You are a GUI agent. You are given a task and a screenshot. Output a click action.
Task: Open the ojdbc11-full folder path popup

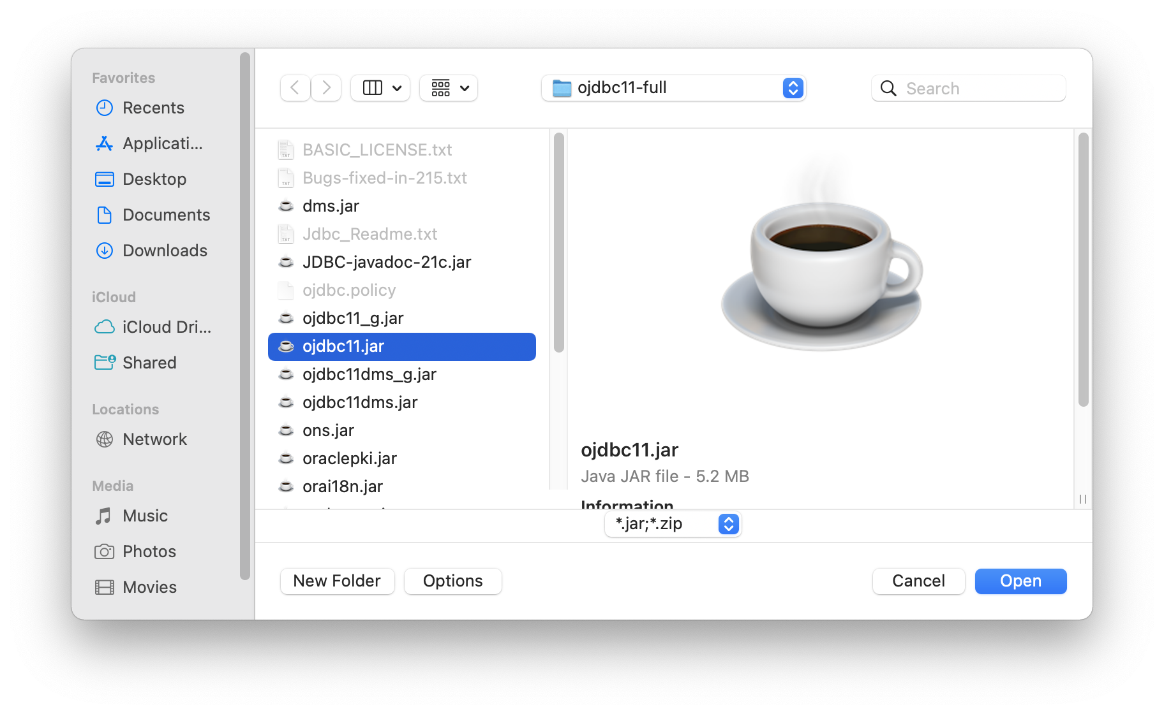(x=673, y=88)
